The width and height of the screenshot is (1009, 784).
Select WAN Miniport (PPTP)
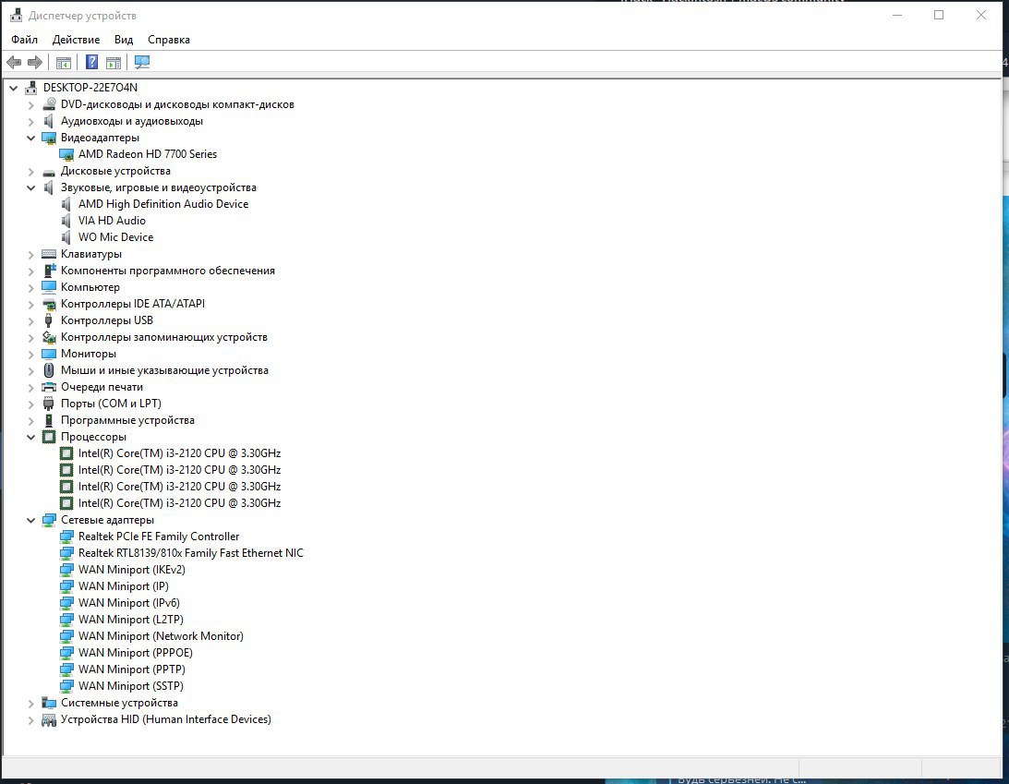[x=131, y=670]
